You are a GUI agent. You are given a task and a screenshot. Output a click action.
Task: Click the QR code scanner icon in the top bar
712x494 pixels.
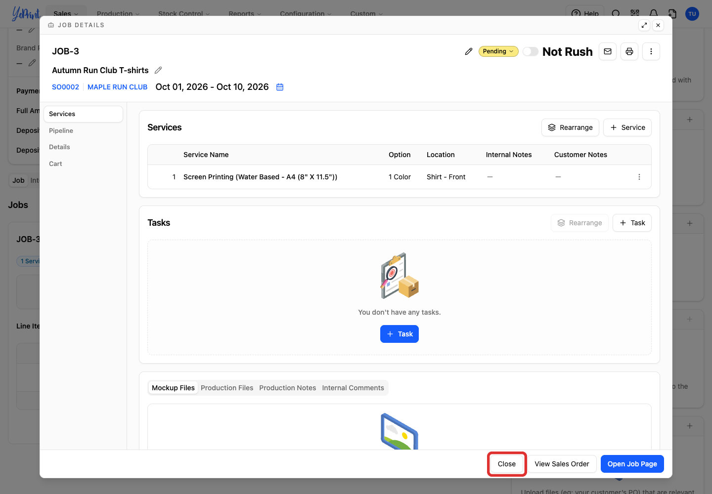click(635, 14)
